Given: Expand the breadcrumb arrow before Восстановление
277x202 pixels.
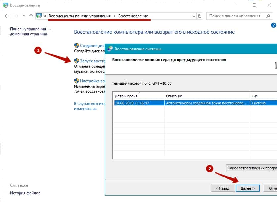Looking at the screenshot, I should coord(114,16).
